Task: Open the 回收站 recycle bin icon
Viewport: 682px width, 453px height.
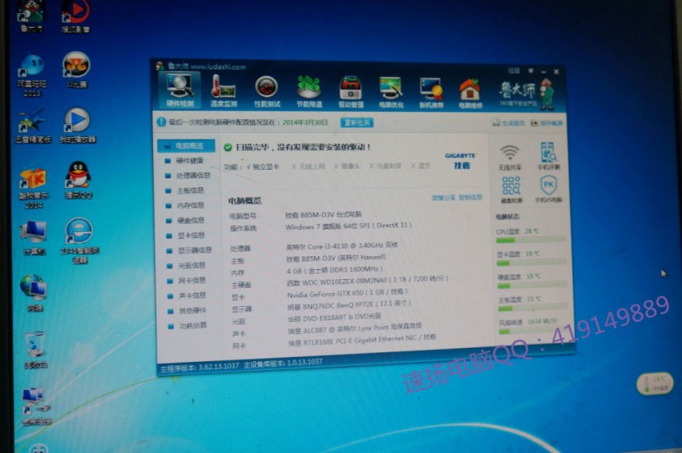Action: click(x=35, y=350)
